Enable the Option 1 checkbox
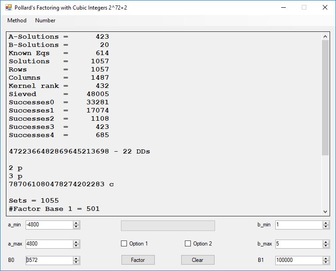The image size is (336, 271). pos(124,244)
